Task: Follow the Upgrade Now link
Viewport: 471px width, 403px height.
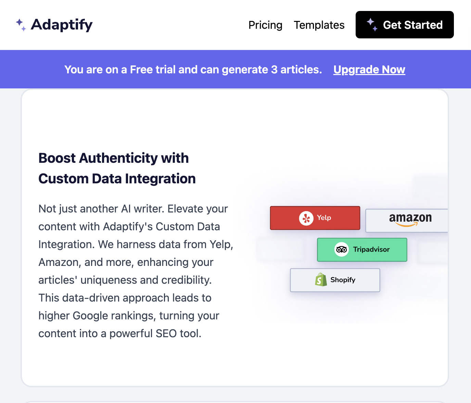Action: pyautogui.click(x=369, y=70)
